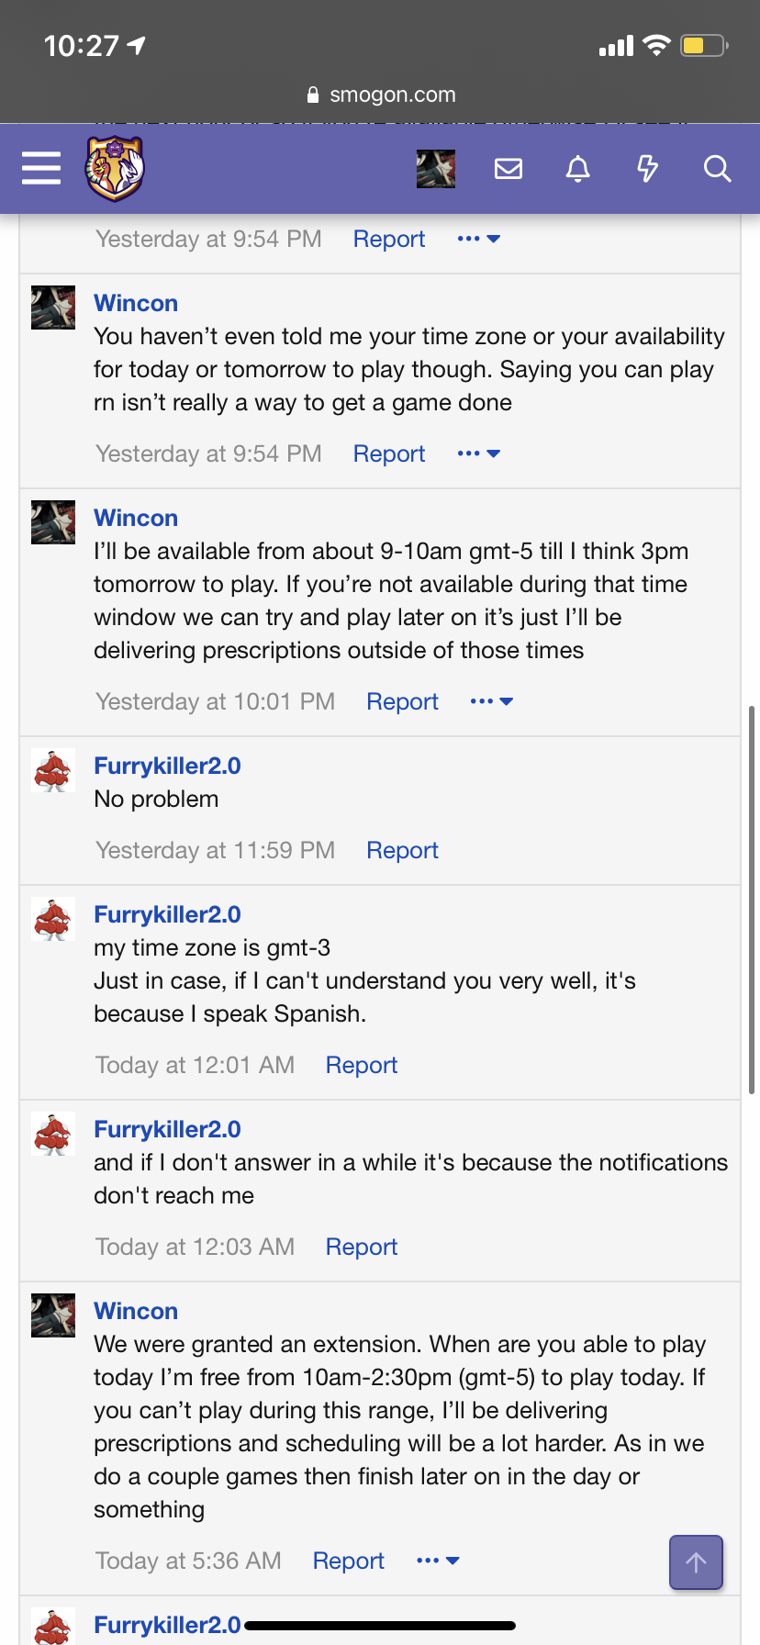Tap Furrykiller2.0's avatar beside the gmt-3 message
760x1645 pixels.
pos(53,920)
